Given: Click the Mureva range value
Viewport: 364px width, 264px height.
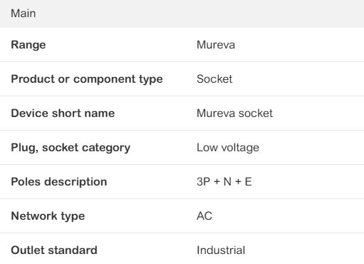Looking at the screenshot, I should 216,45.
